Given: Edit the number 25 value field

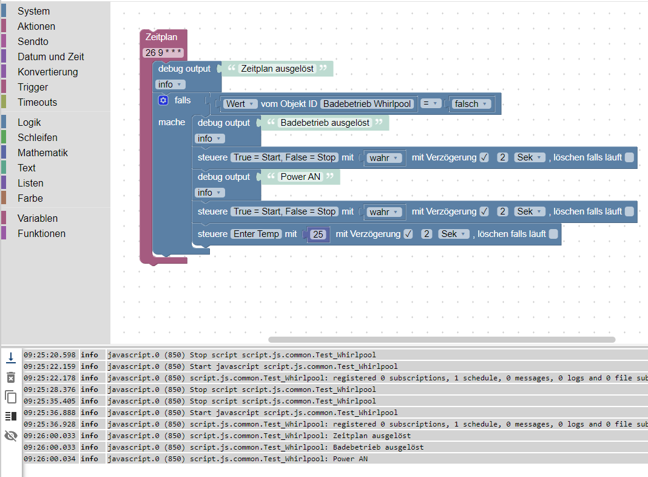Looking at the screenshot, I should [318, 235].
